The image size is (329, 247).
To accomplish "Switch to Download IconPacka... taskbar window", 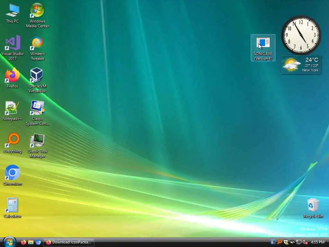I will [69, 242].
